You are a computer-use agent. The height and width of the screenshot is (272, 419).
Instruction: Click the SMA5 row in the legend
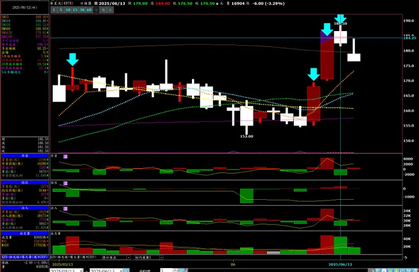[x=25, y=17]
